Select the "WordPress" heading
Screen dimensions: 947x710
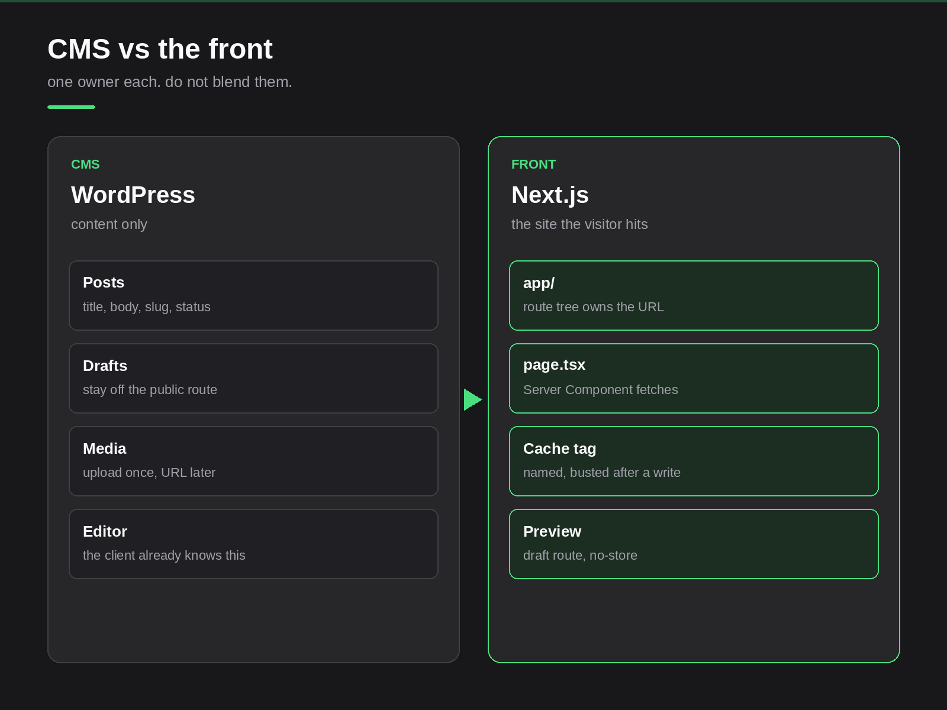tap(133, 195)
